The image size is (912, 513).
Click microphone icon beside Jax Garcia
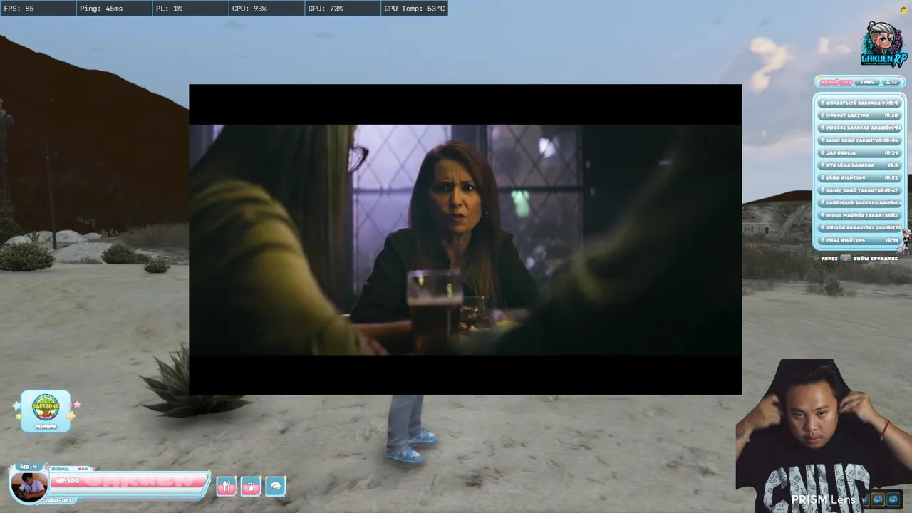point(822,153)
